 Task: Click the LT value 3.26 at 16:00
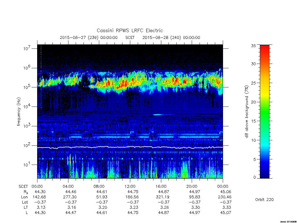165,207
